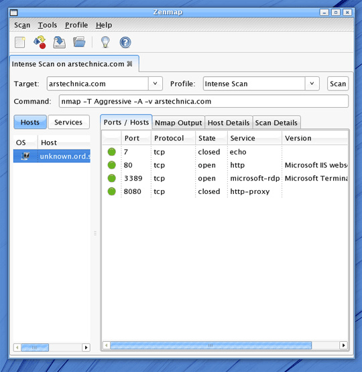Toggle the Hosts view button
This screenshot has height=372, width=362.
point(30,122)
